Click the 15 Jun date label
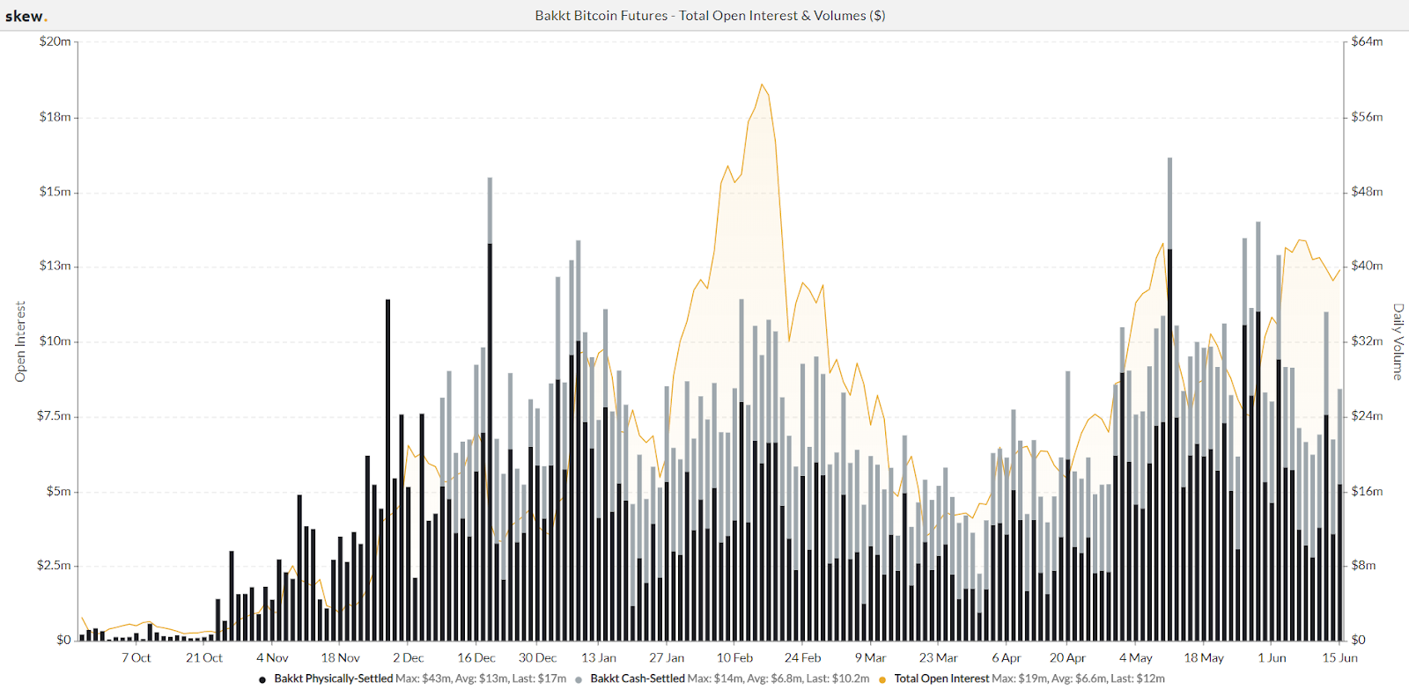Image resolution: width=1409 pixels, height=689 pixels. tap(1339, 658)
